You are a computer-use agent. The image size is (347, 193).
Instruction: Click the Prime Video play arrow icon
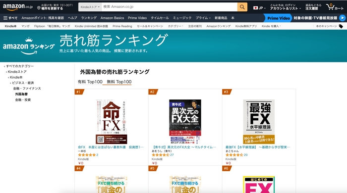342,18
